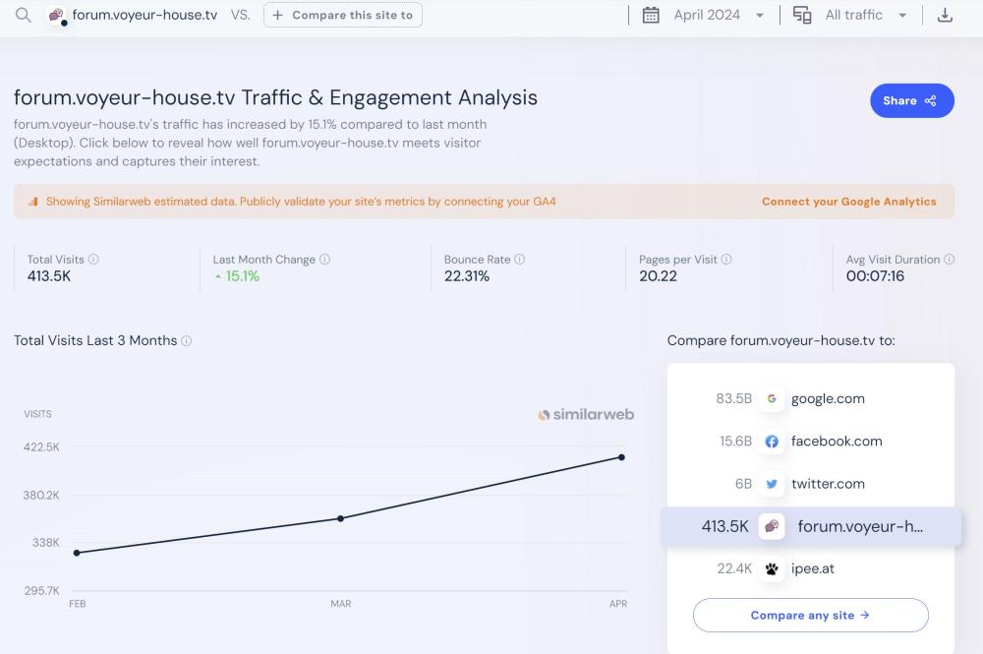Choose twitter.com from the compare list

coord(827,484)
